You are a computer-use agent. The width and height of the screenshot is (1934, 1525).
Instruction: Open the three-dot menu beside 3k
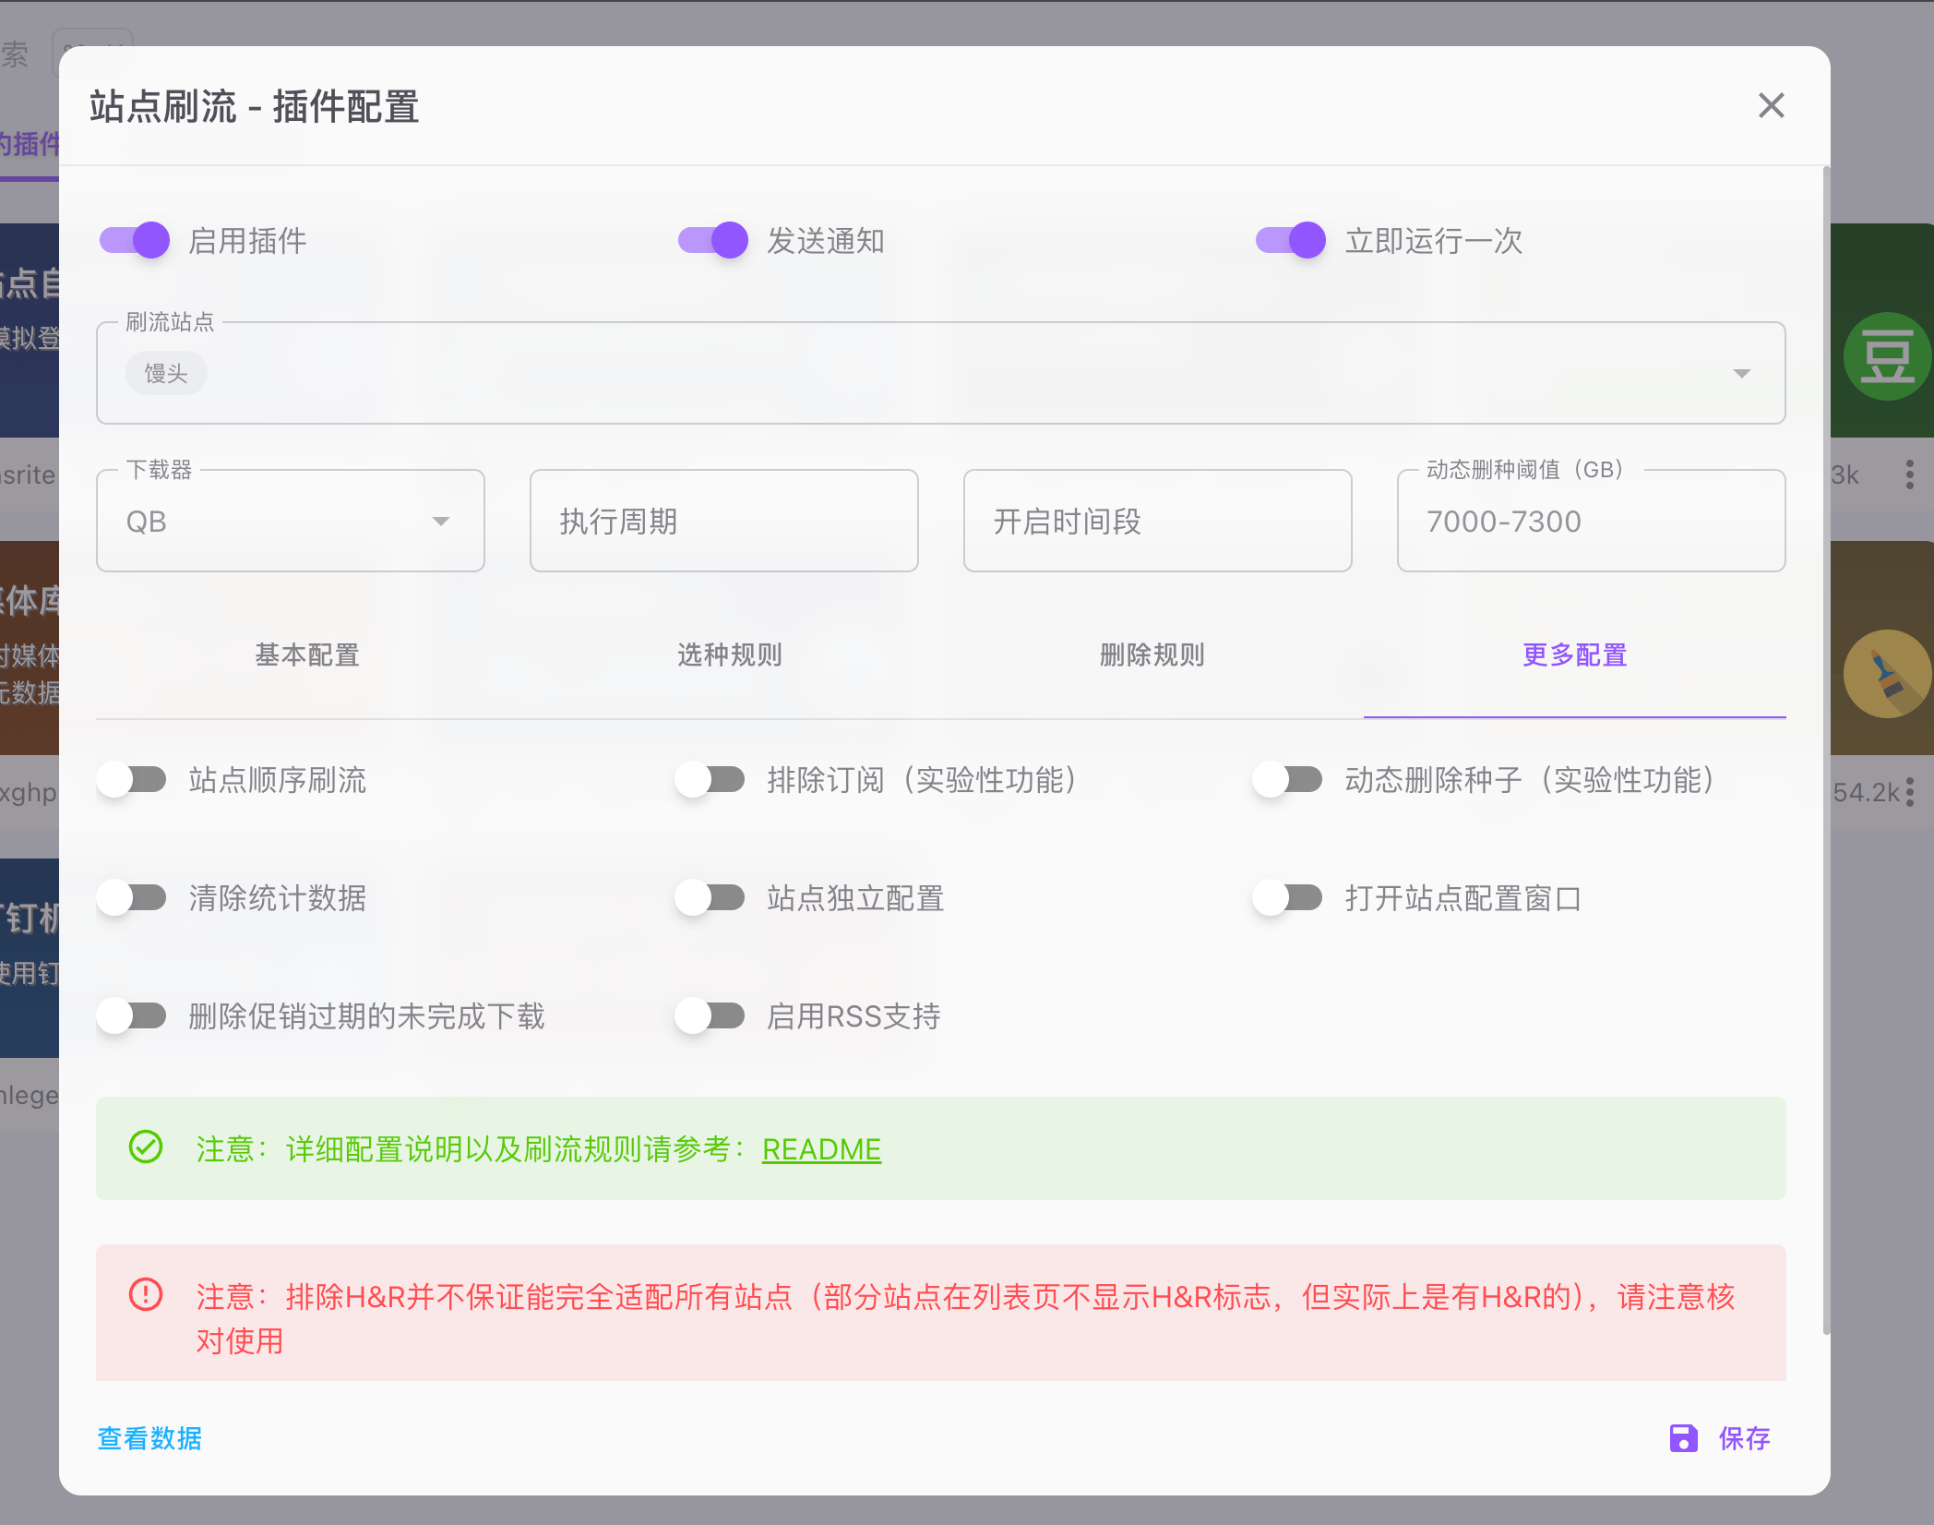point(1909,474)
